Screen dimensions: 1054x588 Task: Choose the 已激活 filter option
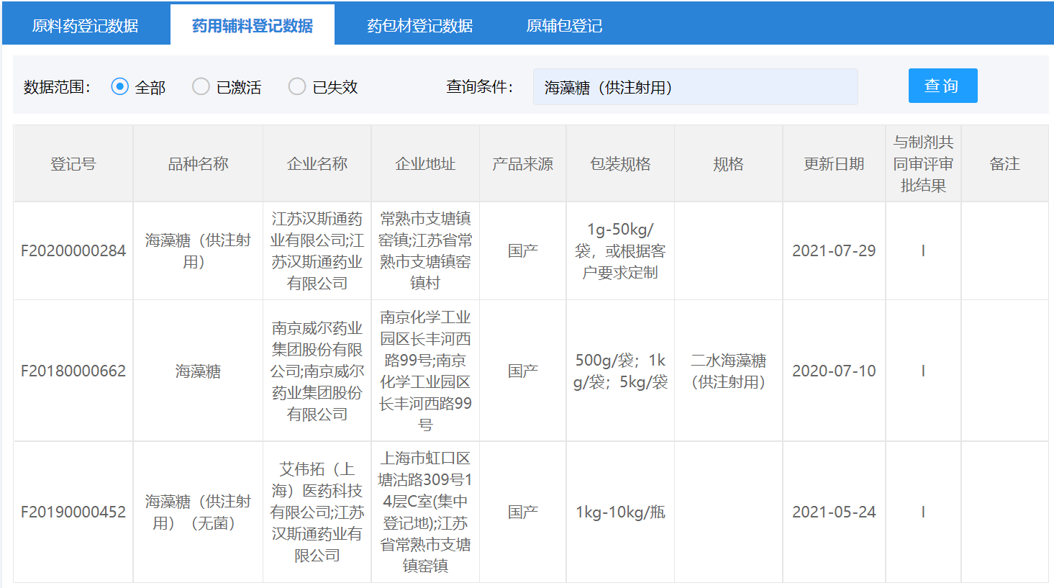[x=201, y=86]
